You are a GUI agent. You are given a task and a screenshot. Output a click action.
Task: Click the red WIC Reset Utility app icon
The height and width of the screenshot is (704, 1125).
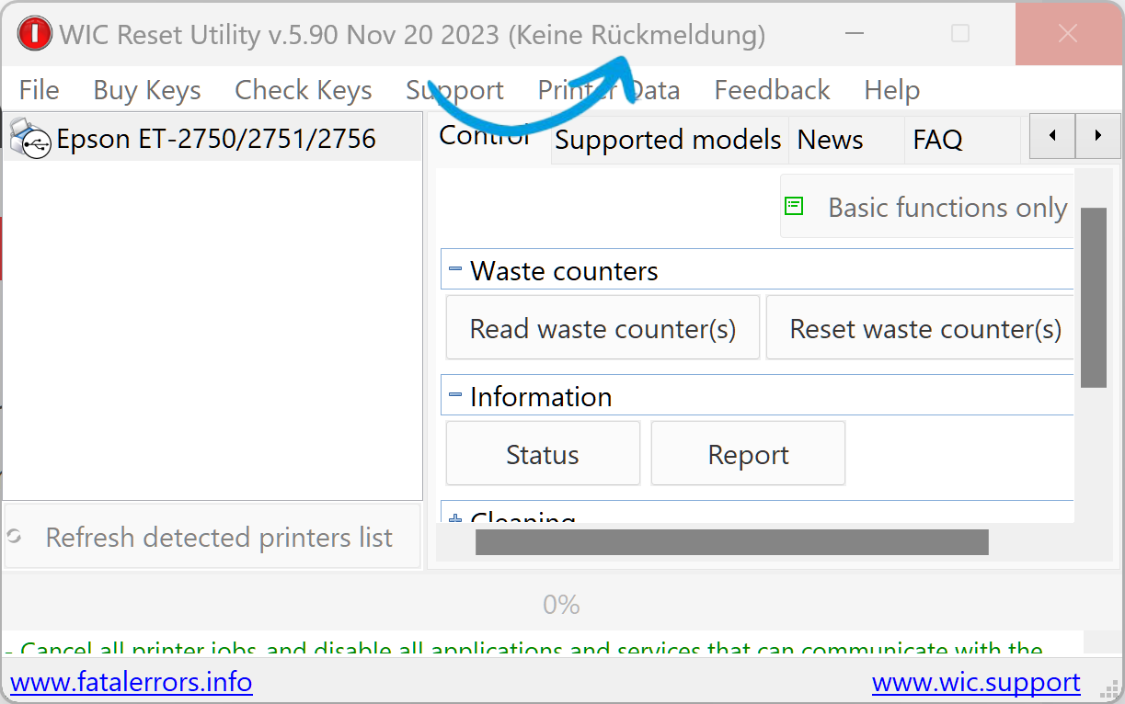tap(35, 35)
